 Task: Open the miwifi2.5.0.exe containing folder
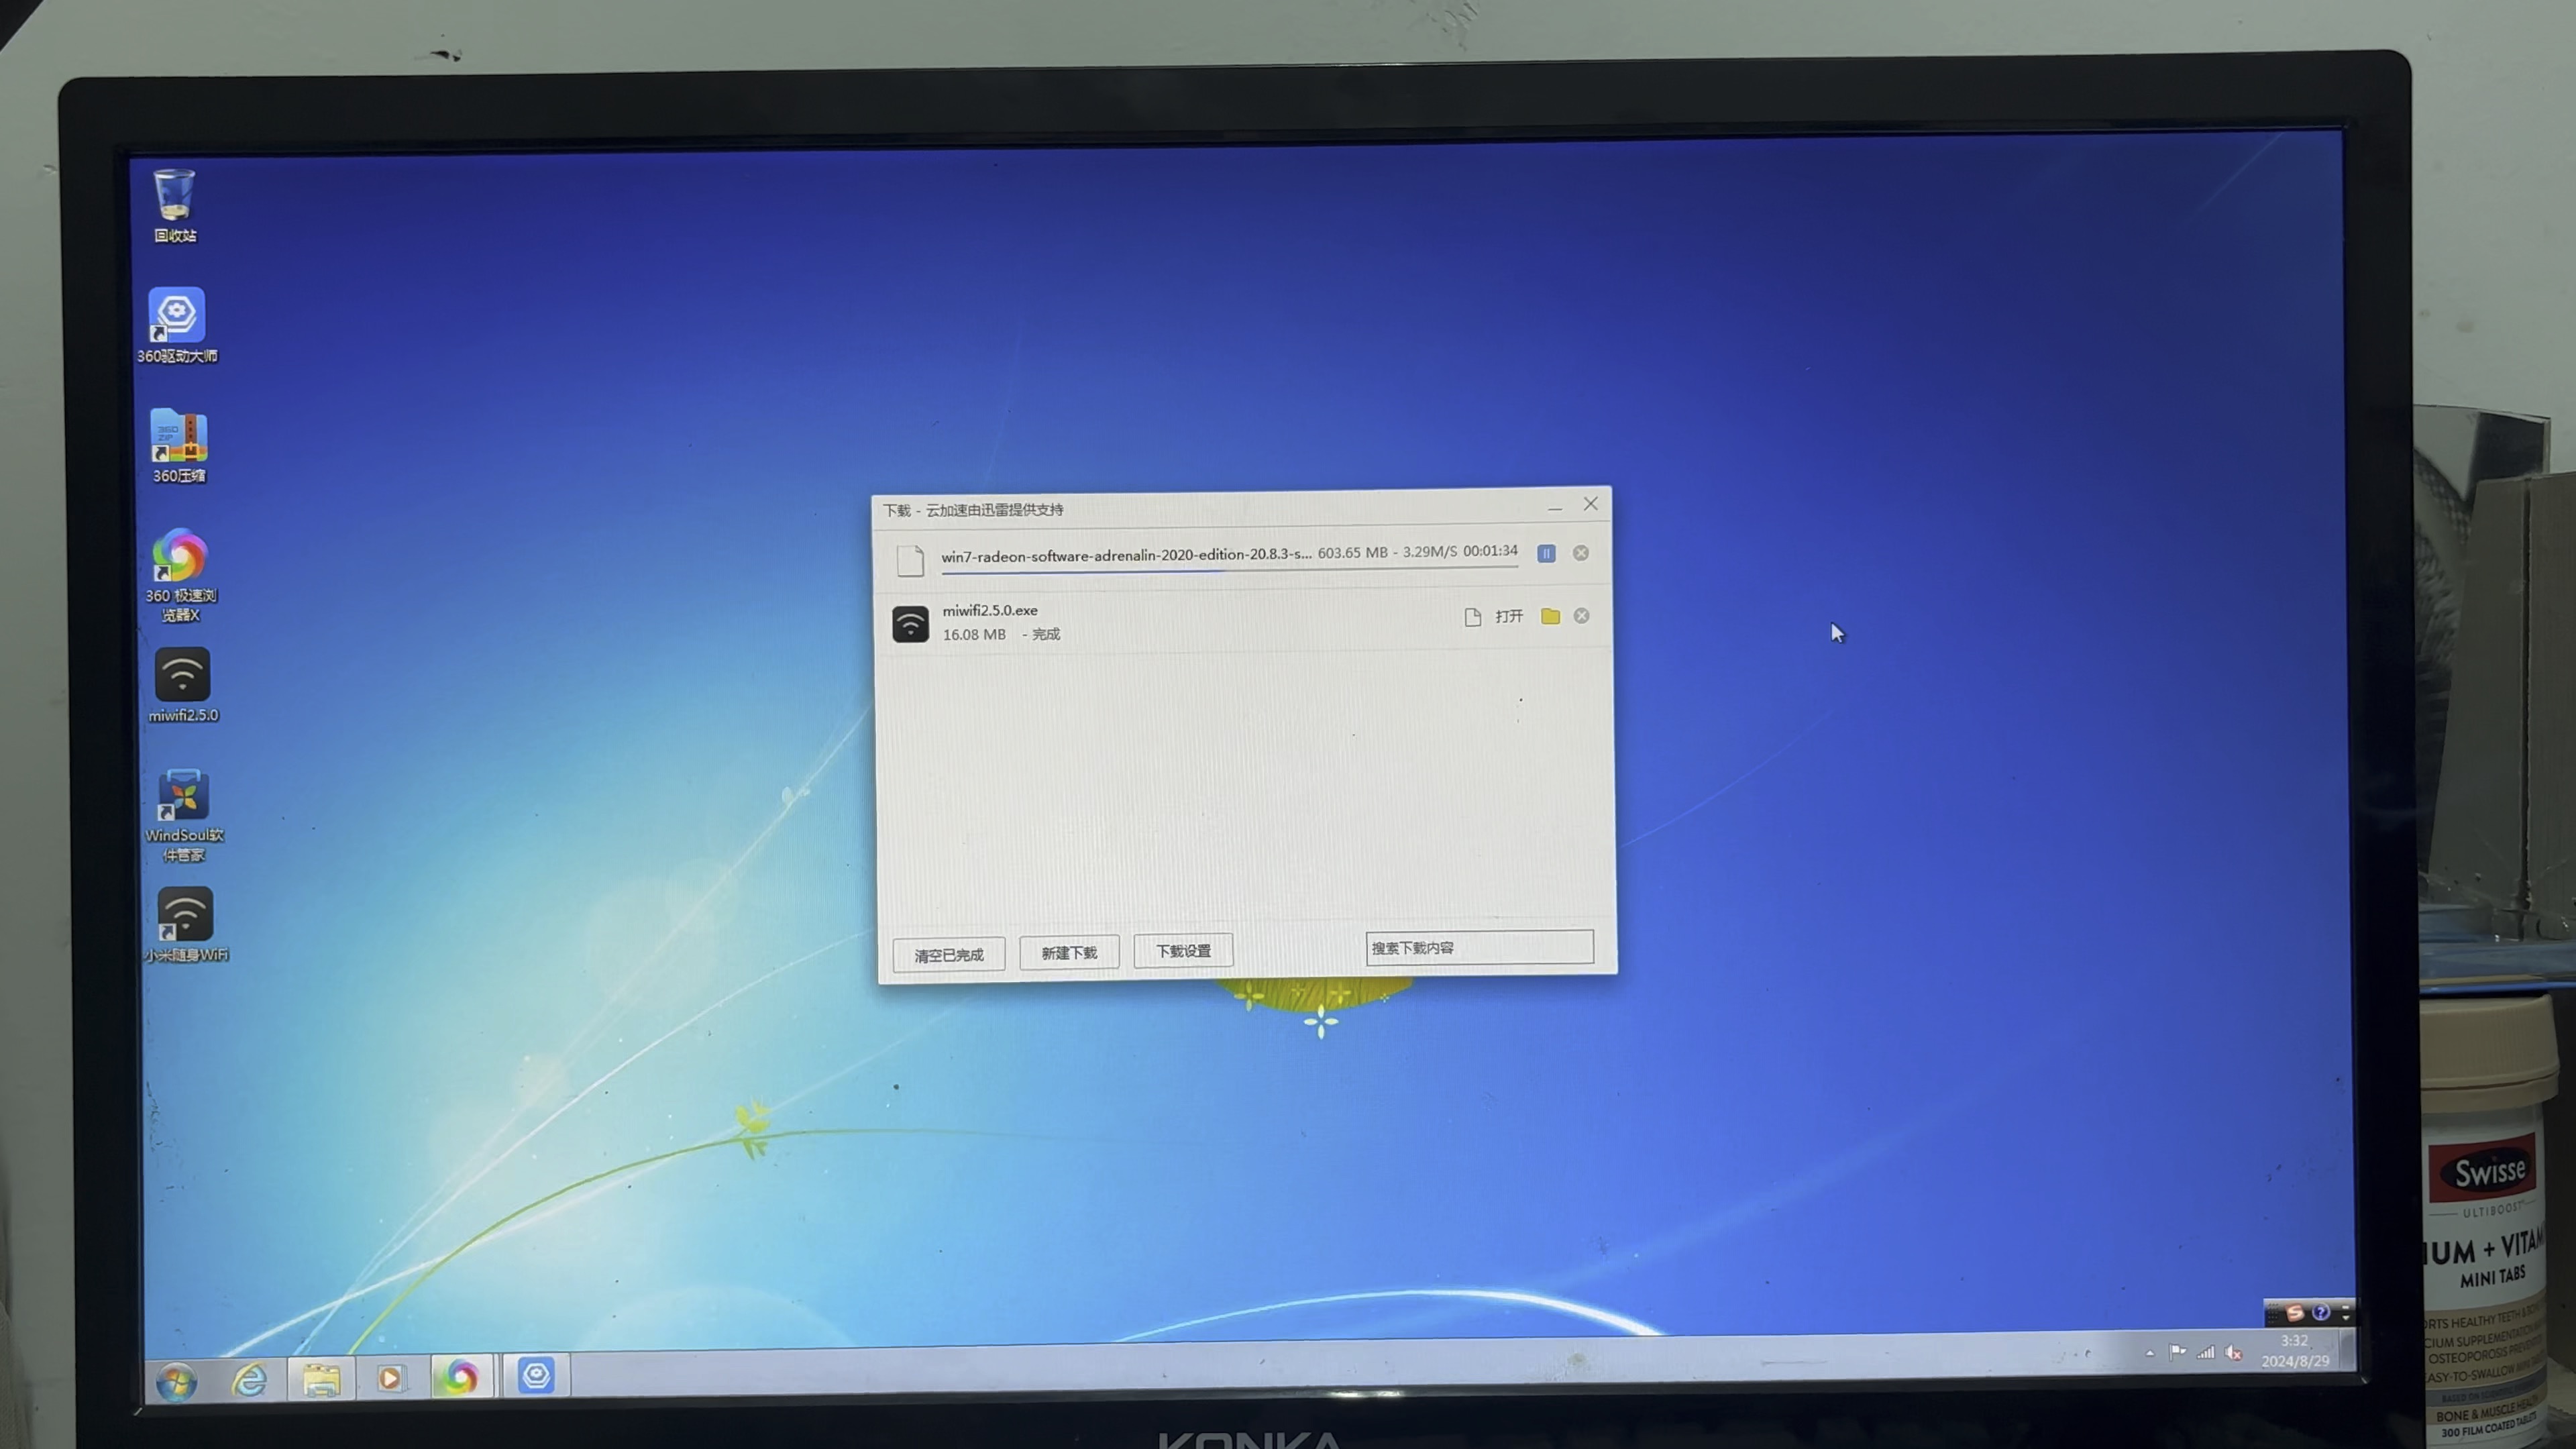click(x=1550, y=616)
